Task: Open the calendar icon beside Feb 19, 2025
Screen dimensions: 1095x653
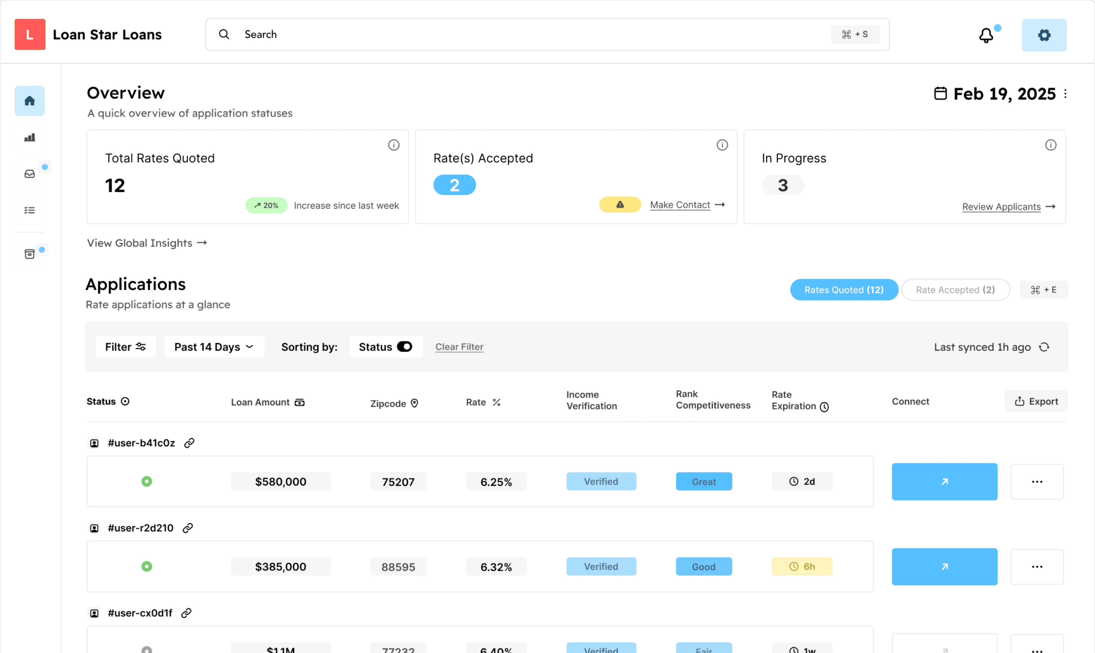Action: (940, 93)
